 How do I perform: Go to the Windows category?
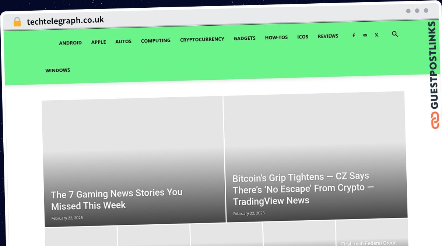58,70
